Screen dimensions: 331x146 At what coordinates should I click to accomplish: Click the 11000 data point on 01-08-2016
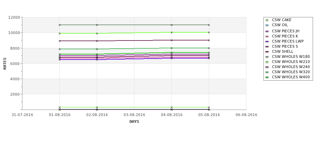(59, 25)
